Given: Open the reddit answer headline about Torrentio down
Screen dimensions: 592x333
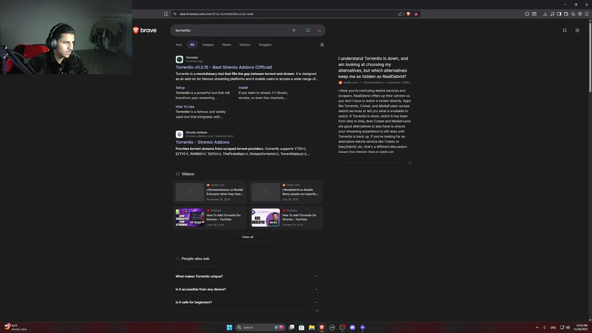Looking at the screenshot, I should [373, 68].
